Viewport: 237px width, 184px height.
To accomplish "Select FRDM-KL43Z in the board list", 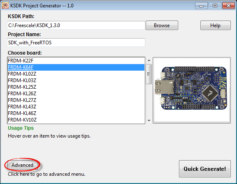I will (x=76, y=107).
